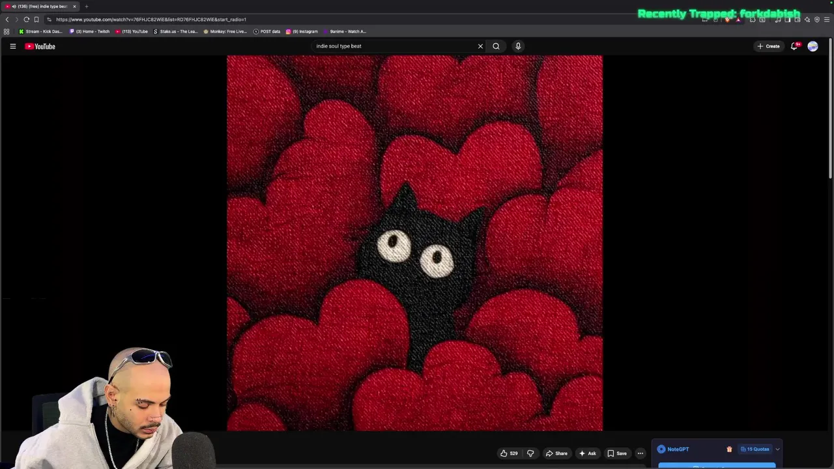Open the extensions puzzle icon
The width and height of the screenshot is (834, 469).
coord(753,20)
